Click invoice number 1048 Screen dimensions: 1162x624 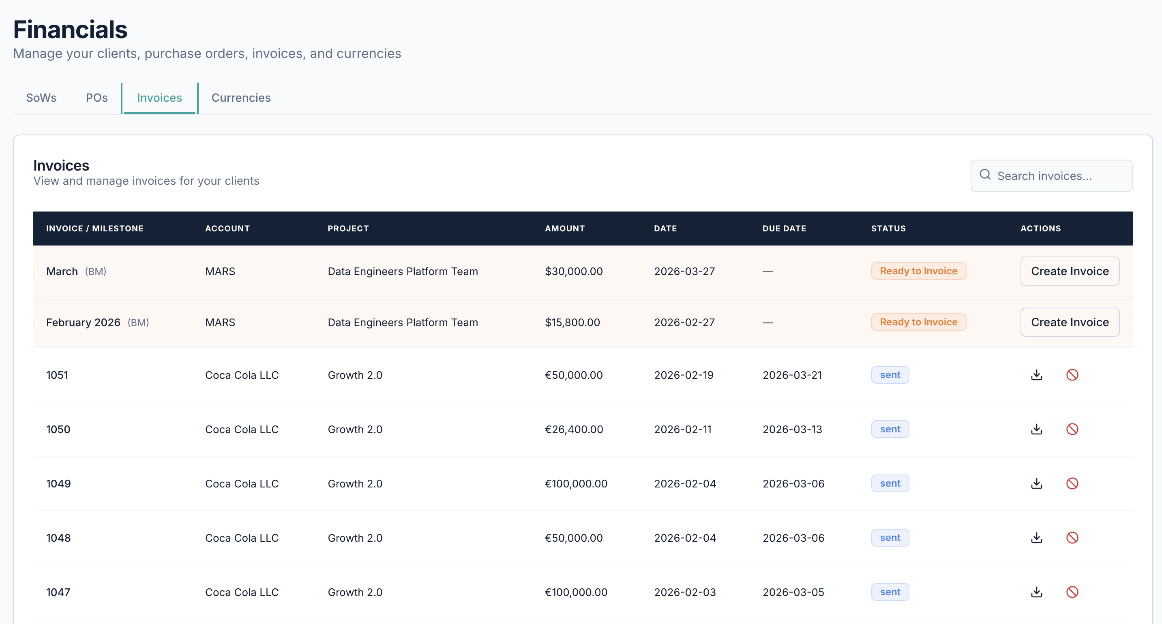[x=58, y=538]
